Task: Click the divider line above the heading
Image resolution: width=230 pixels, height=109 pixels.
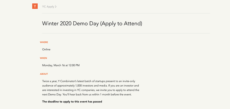Action: click(126, 13)
